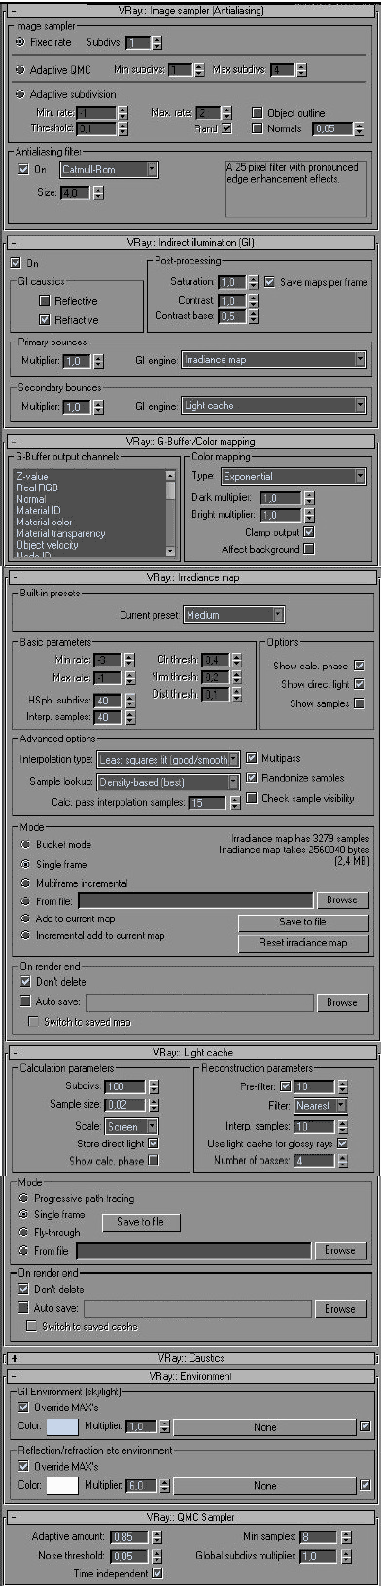Image resolution: width=381 pixels, height=1586 pixels.
Task: Select Light cache Fly-through mode
Action: click(23, 1232)
